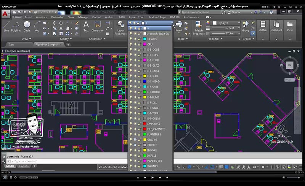The image size is (305, 186).
Task: Open the Parametric ribbon tab
Action: click(58, 17)
